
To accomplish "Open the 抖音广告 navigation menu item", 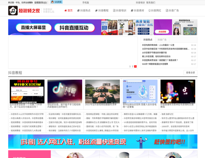I will (x=172, y=10).
